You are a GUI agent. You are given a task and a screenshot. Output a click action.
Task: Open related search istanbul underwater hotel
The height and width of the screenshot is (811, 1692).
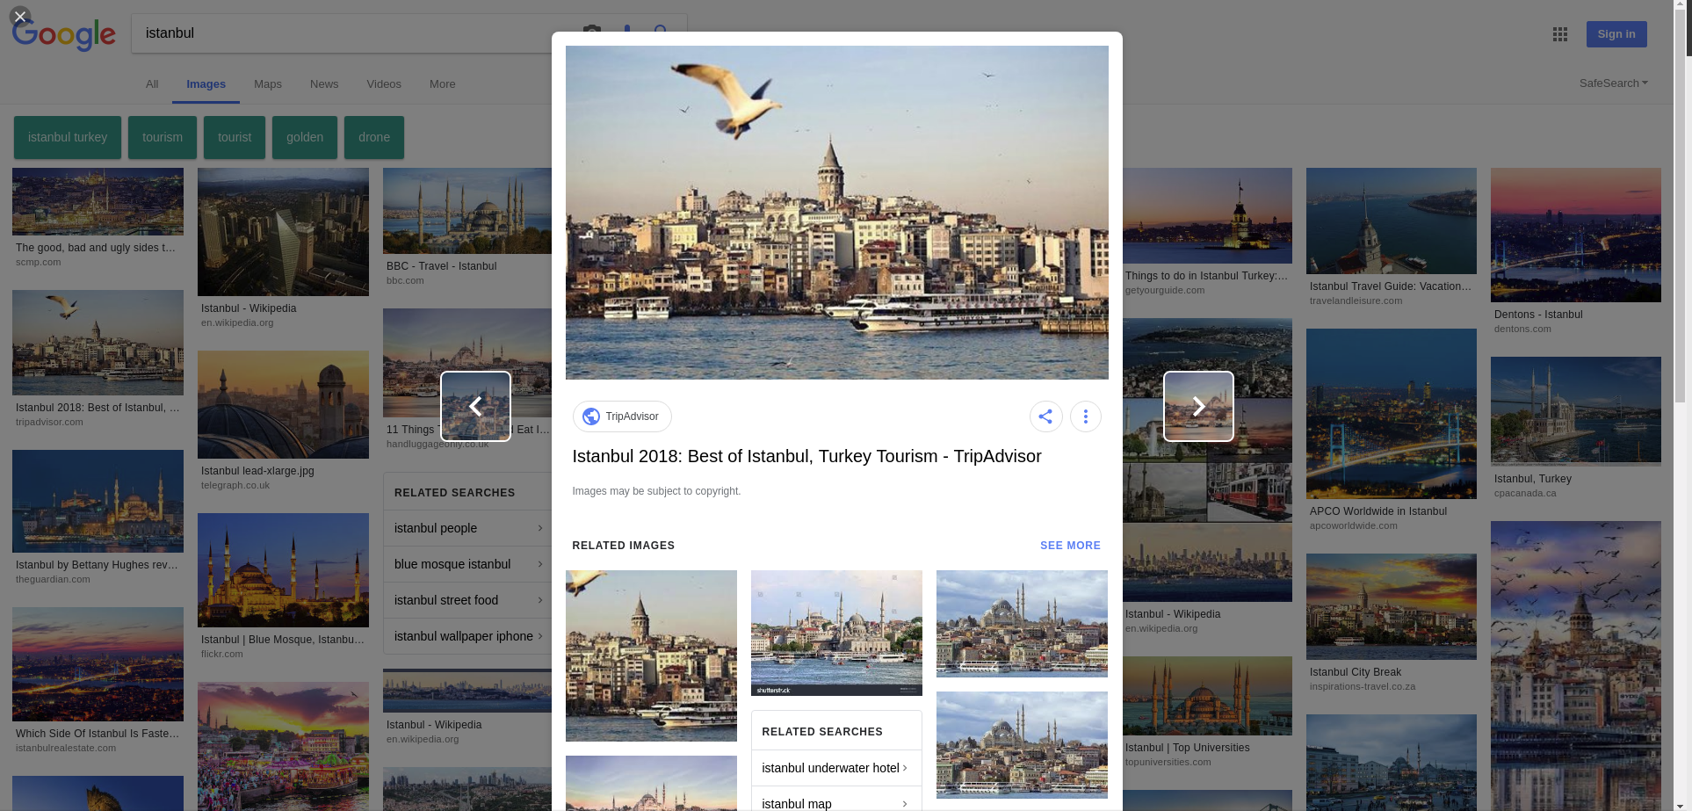(836, 768)
